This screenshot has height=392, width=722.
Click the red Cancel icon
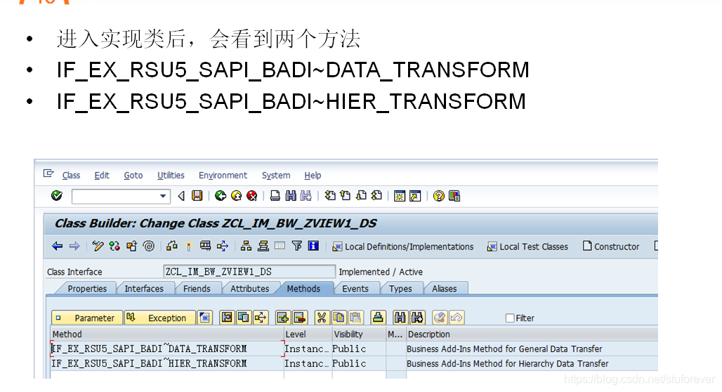pyautogui.click(x=252, y=196)
